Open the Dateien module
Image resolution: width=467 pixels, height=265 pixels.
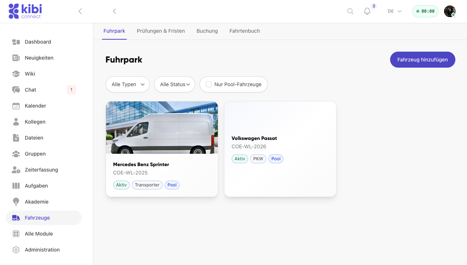[33, 138]
